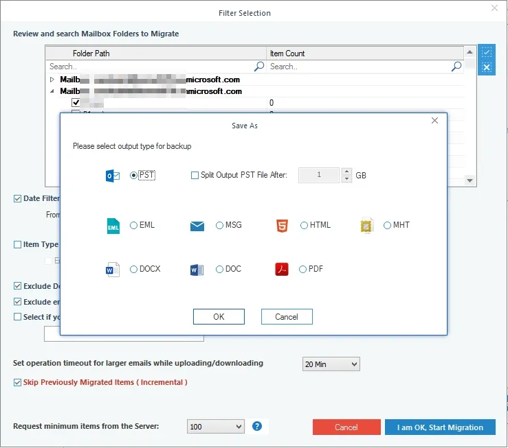This screenshot has height=448, width=508.
Task: Click the EML file format icon
Action: pyautogui.click(x=113, y=226)
